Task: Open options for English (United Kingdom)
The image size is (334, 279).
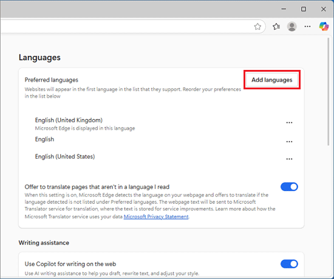Action: coord(289,123)
